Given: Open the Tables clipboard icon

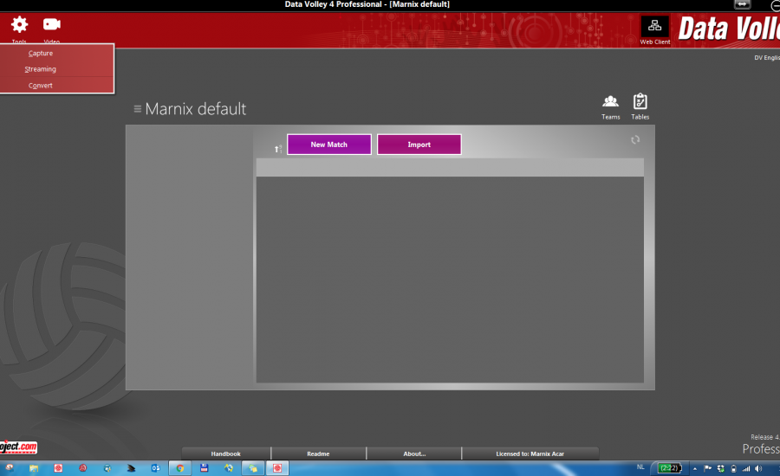Looking at the screenshot, I should (640, 101).
